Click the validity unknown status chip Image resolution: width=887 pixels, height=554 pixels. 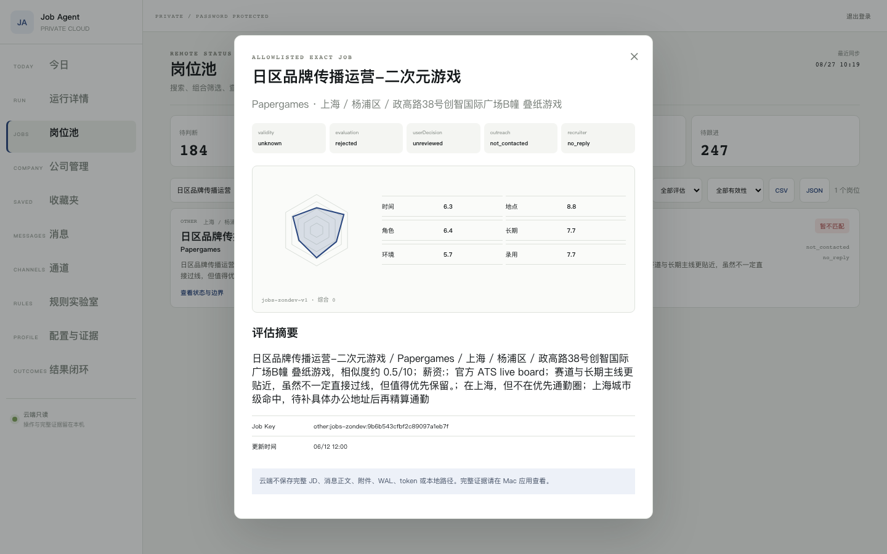click(289, 138)
